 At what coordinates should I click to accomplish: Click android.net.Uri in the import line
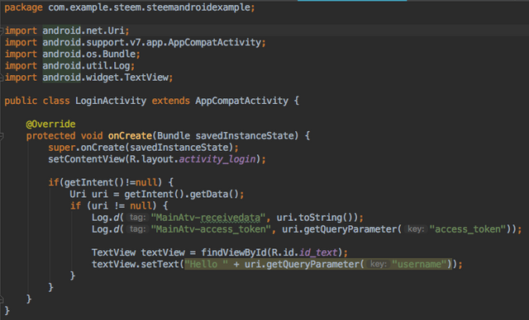click(x=83, y=31)
